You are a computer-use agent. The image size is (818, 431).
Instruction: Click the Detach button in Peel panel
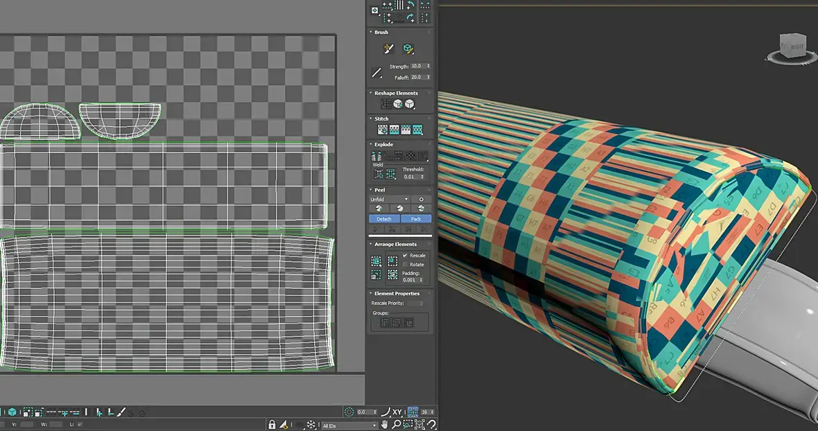(x=384, y=219)
